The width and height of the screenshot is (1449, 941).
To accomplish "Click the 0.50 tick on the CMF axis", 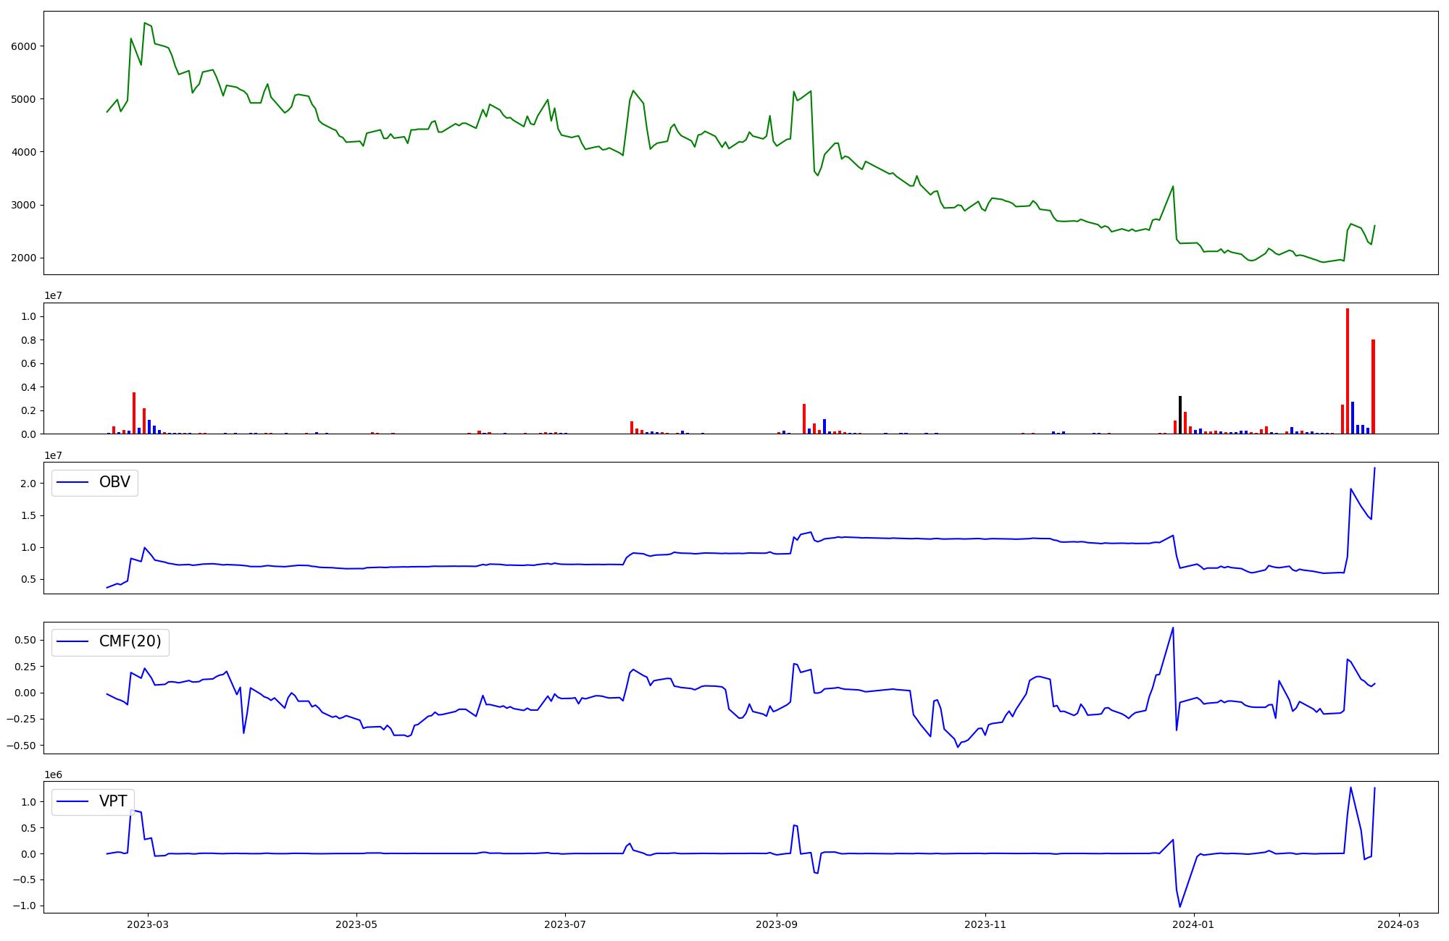I will 24,640.
